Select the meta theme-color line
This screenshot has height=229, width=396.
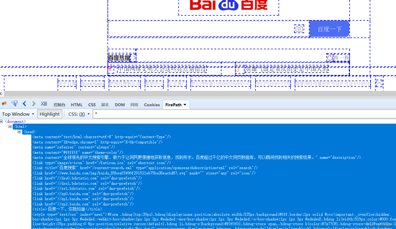(78, 152)
